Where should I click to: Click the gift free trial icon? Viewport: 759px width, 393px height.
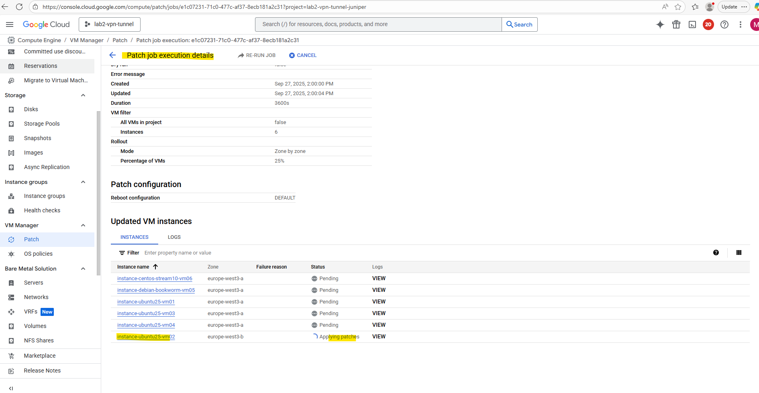coord(676,24)
